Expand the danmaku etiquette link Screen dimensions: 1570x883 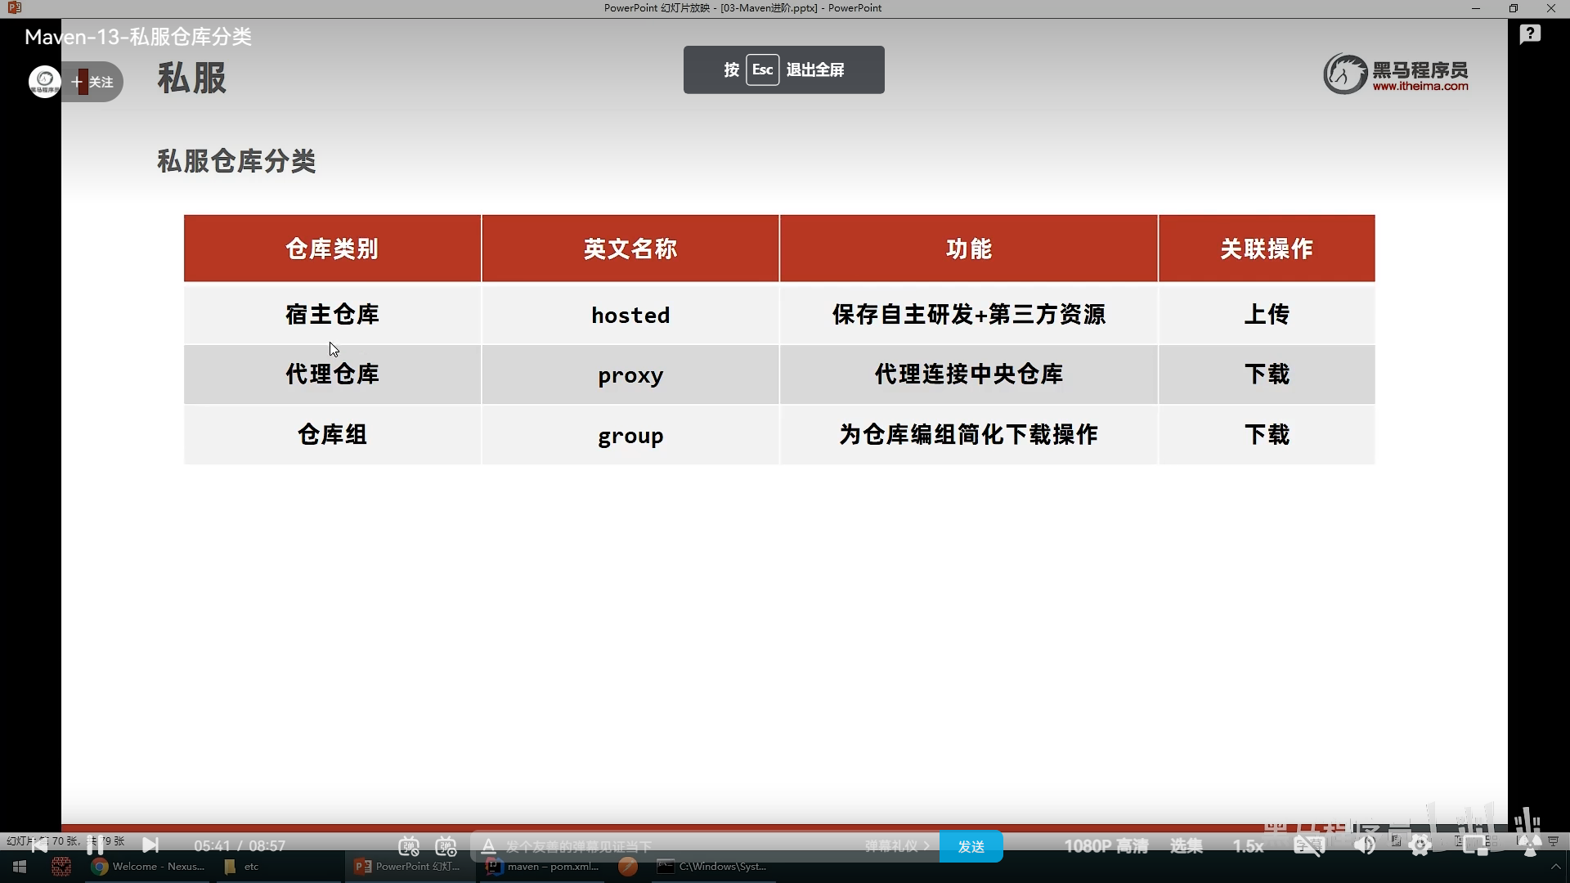[x=897, y=846]
